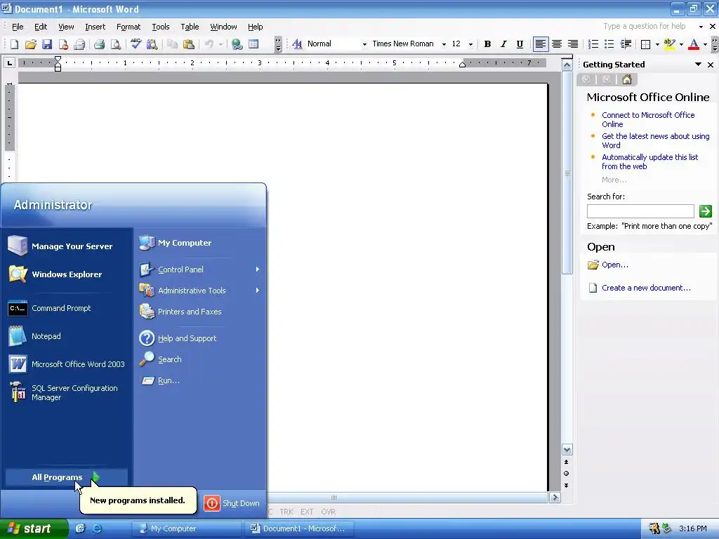The width and height of the screenshot is (719, 539).
Task: Open the Style dropdown showing Normal
Action: point(364,44)
